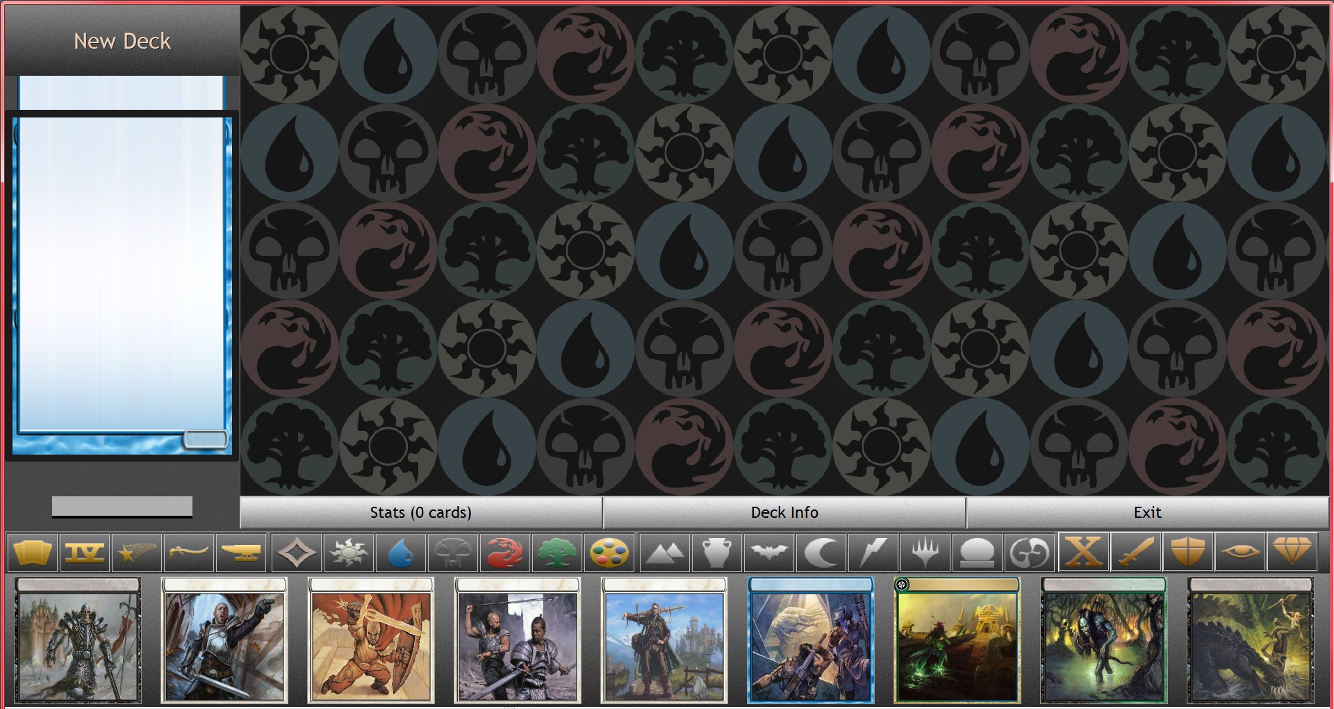
Task: Filter by instant using the lightning bolt icon
Action: coord(873,553)
